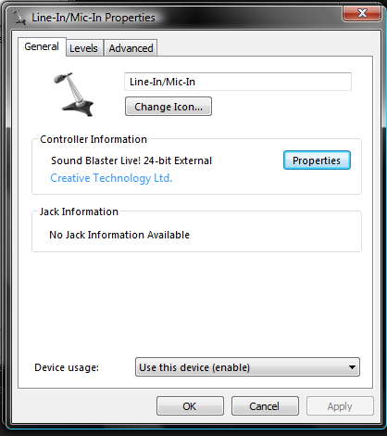Confirm with the OK button

[x=190, y=406]
